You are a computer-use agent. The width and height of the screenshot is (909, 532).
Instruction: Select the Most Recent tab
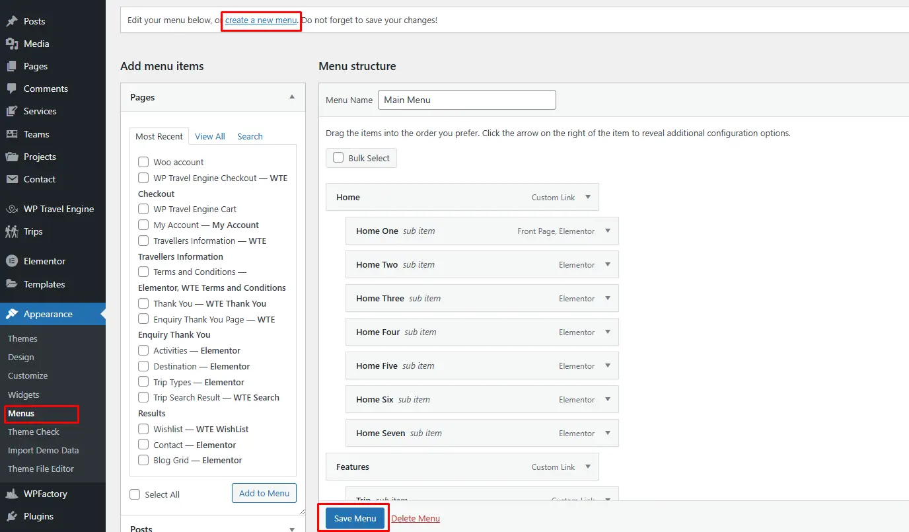[159, 136]
